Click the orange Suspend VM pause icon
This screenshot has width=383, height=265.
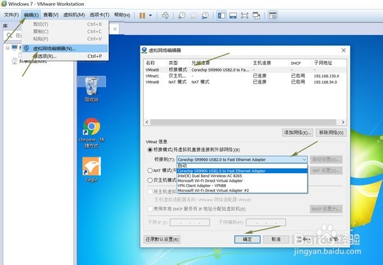pos(142,15)
